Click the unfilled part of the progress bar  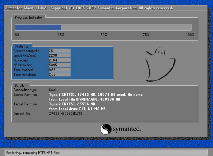126,27
